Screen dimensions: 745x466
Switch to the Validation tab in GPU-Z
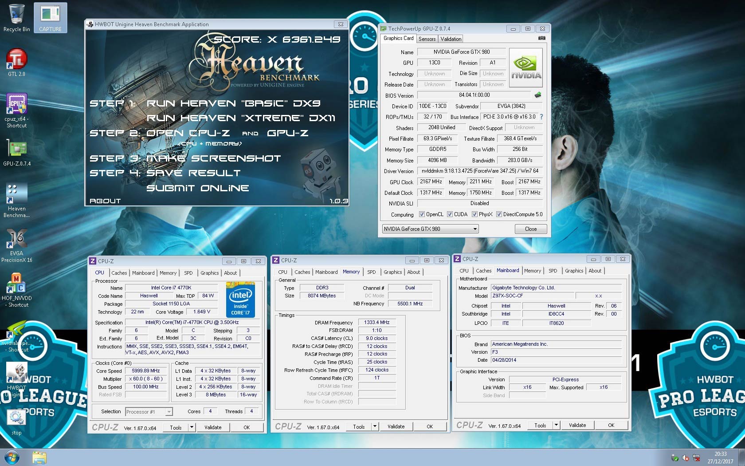click(451, 39)
